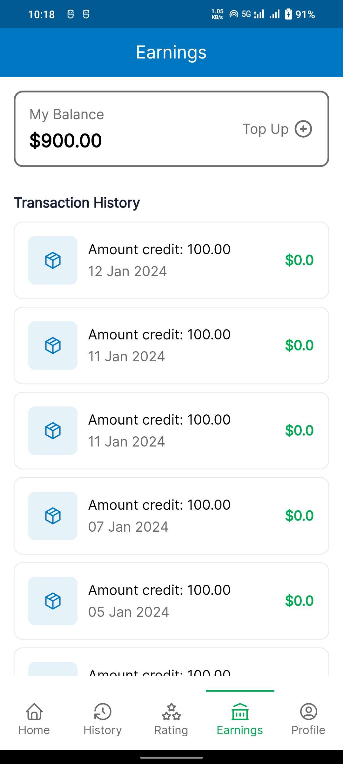
Task: Tap the $0.0 amount for 07 Jan 2024
Action: coord(299,516)
